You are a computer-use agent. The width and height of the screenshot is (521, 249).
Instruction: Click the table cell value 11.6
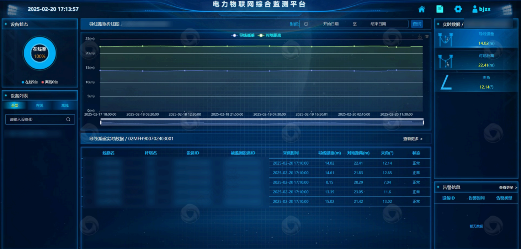pos(387,192)
